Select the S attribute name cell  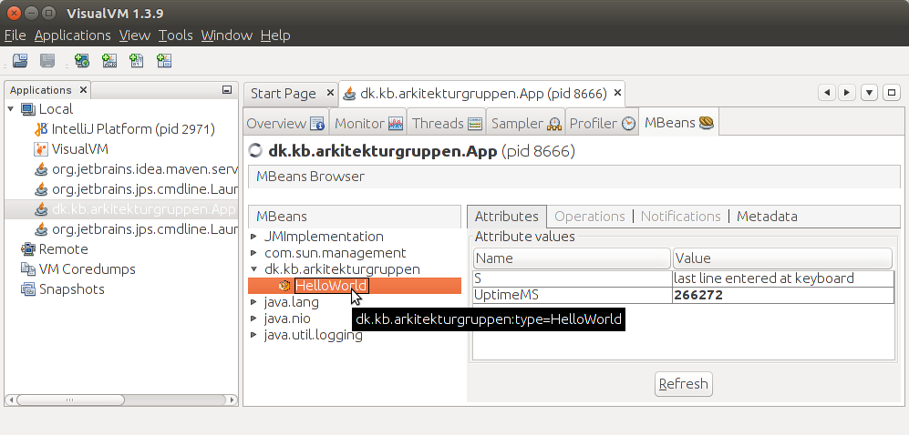tap(573, 278)
